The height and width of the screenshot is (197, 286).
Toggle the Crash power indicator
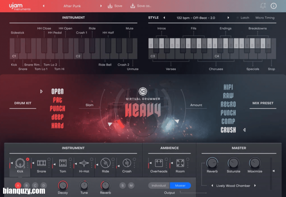point(134,160)
